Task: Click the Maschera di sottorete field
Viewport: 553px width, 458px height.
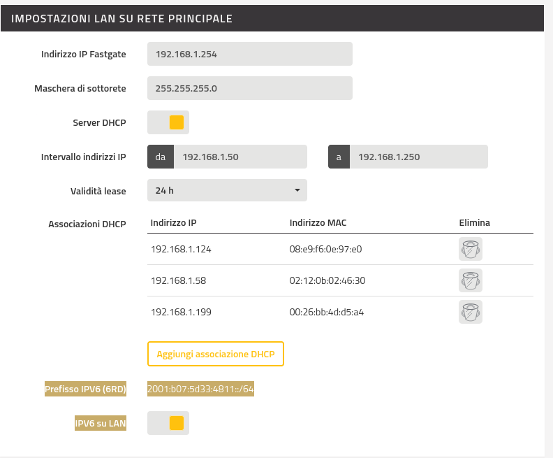Action: pyautogui.click(x=250, y=88)
